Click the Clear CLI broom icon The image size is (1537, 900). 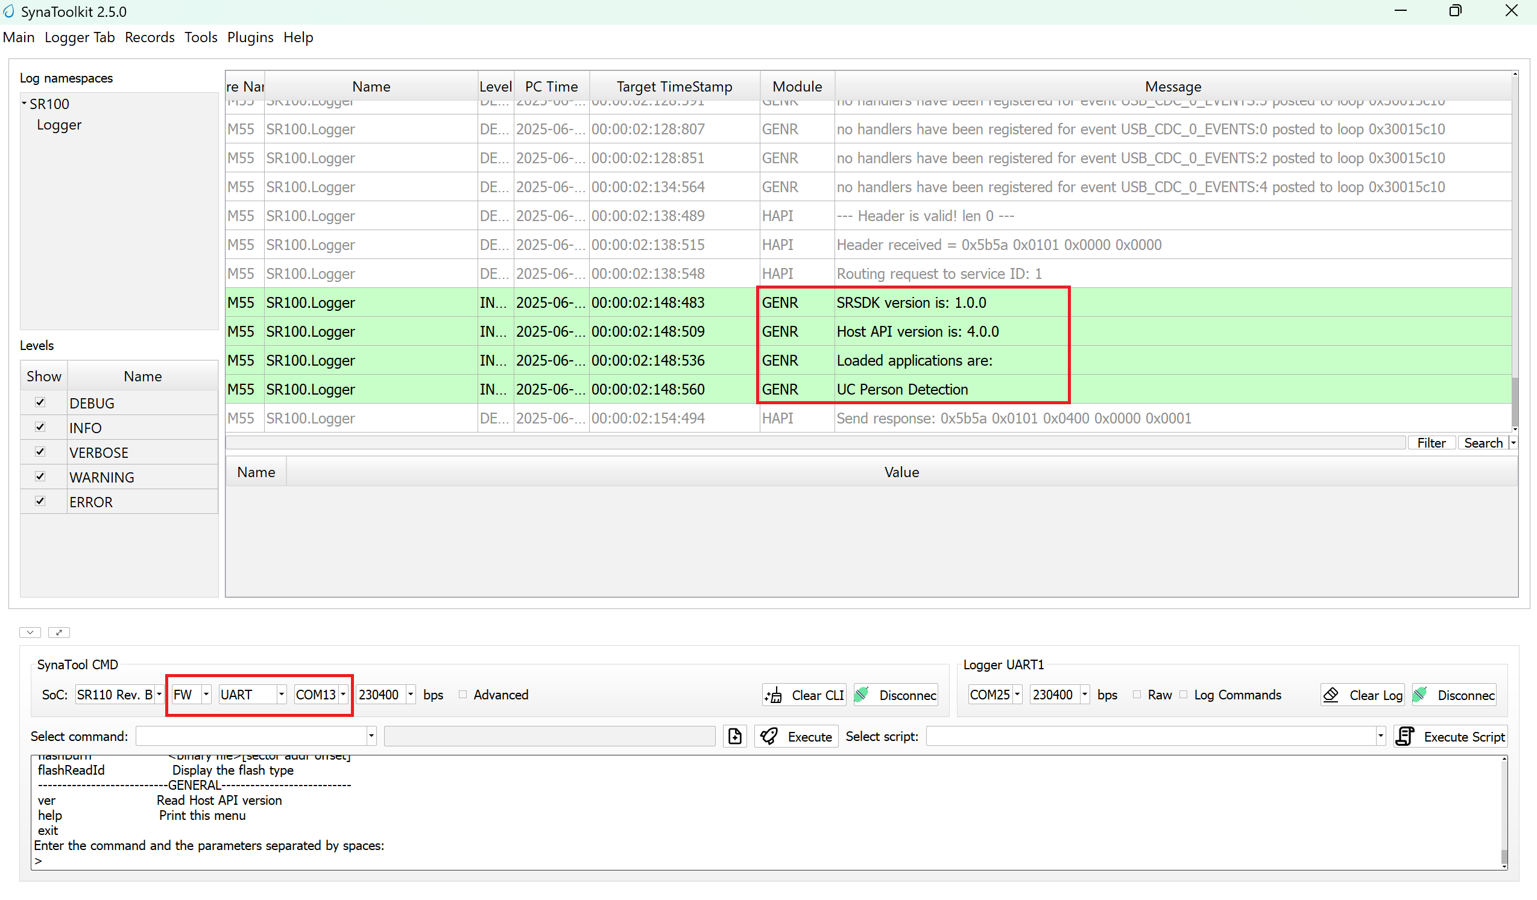coord(774,695)
